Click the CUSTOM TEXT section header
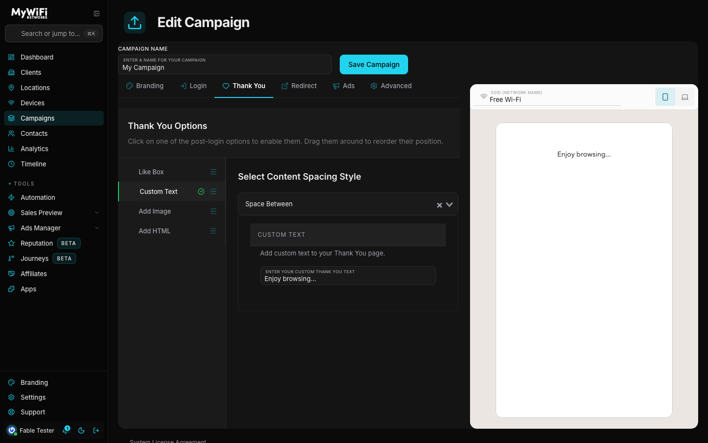 (x=348, y=235)
